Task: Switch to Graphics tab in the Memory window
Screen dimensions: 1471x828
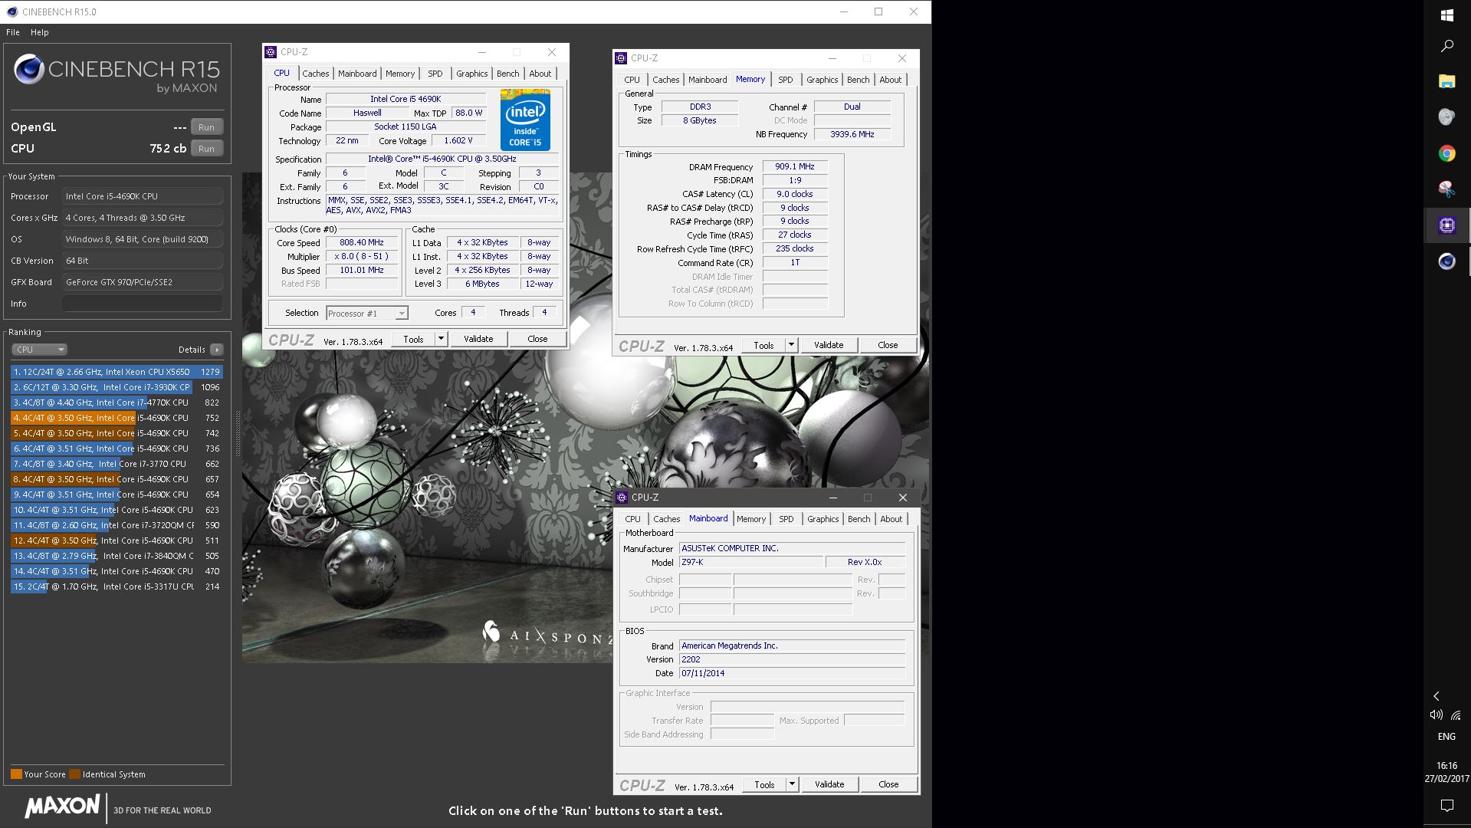Action: tap(823, 80)
